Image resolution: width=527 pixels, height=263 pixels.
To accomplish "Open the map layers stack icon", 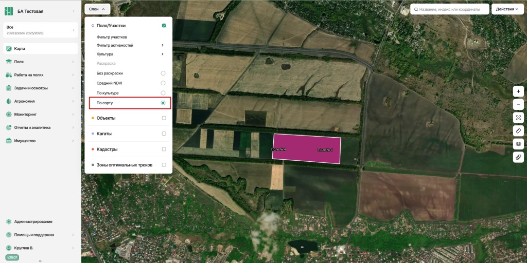I will click(x=518, y=144).
